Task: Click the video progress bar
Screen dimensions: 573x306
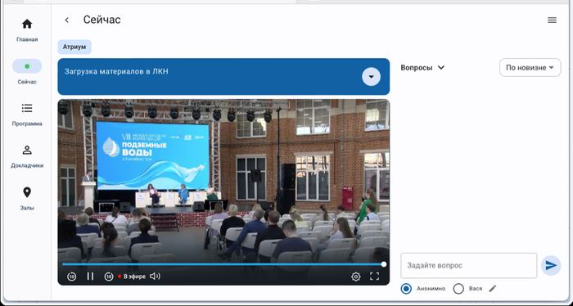Action: (223, 264)
